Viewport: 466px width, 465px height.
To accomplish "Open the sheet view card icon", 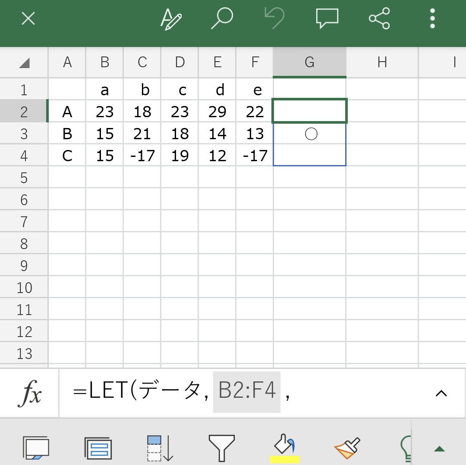I will point(36,447).
